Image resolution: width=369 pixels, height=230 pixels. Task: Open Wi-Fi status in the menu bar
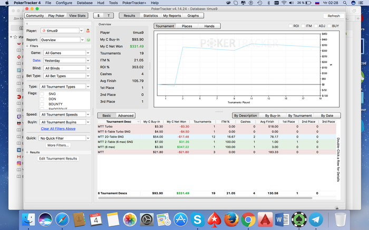[284, 3]
